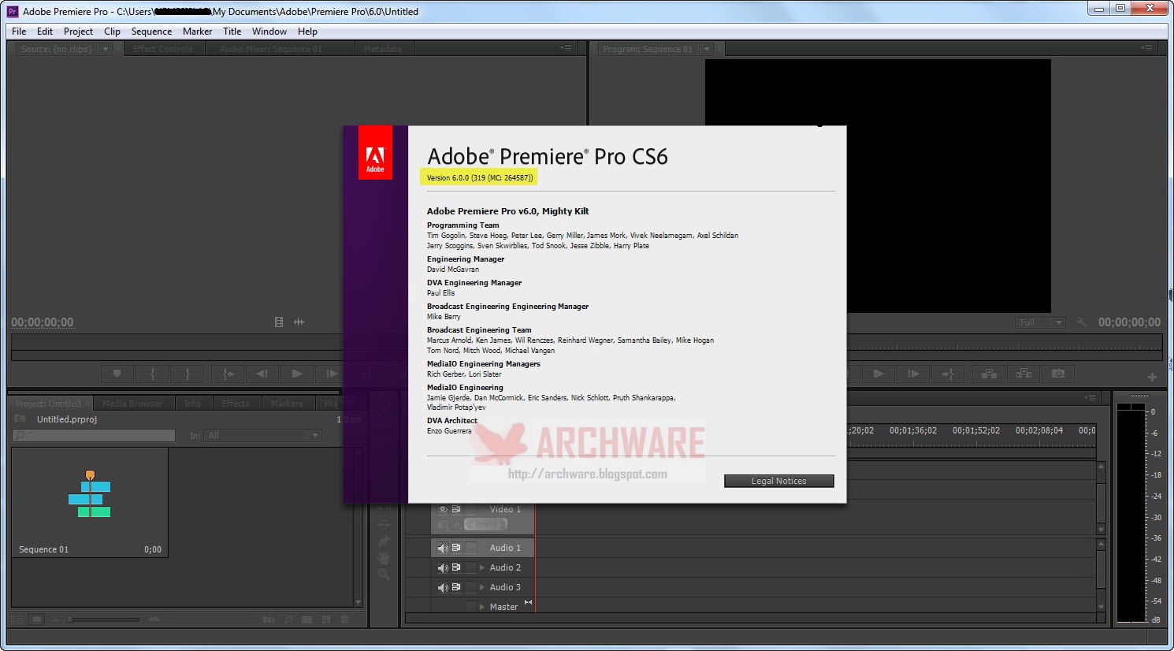
Task: Choose the Slide tool in tools panel
Action: [384, 525]
